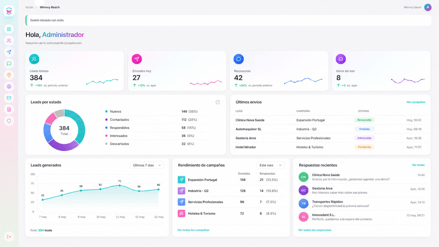Select the paper plane campaigns sidebar icon
The height and width of the screenshot is (247, 439).
(9, 52)
